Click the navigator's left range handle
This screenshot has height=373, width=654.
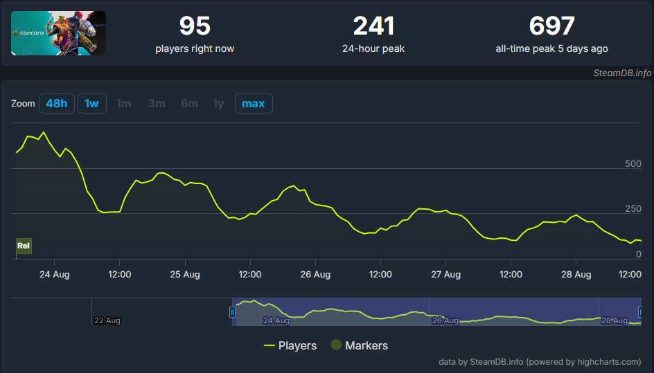point(233,312)
